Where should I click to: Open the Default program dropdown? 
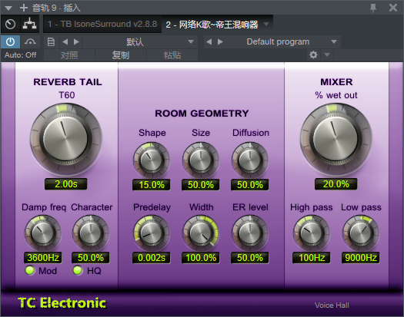point(283,42)
